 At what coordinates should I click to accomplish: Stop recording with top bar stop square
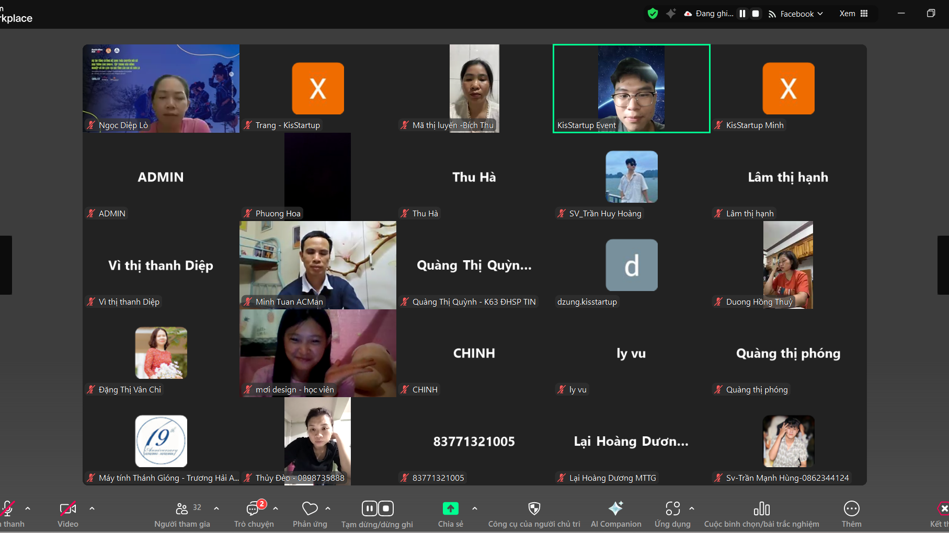point(756,14)
